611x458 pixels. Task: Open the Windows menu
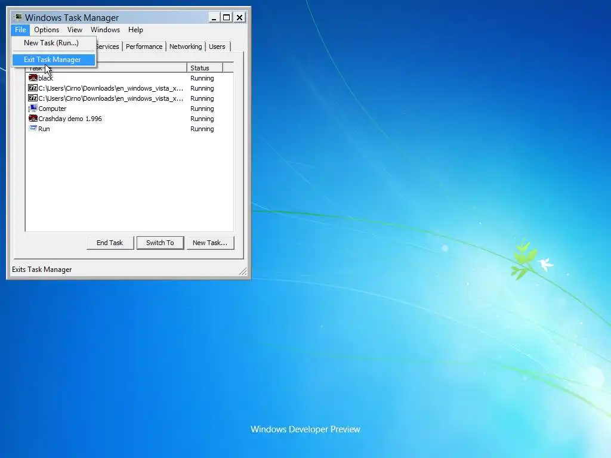[x=105, y=30]
